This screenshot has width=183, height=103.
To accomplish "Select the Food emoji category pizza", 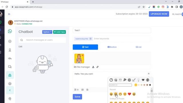I will click(x=125, y=80).
